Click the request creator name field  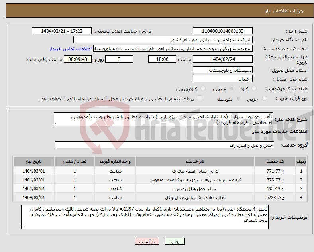pyautogui.click(x=173, y=49)
